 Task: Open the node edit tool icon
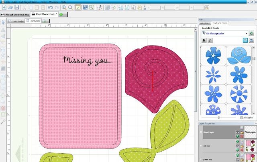[x=100, y=7]
